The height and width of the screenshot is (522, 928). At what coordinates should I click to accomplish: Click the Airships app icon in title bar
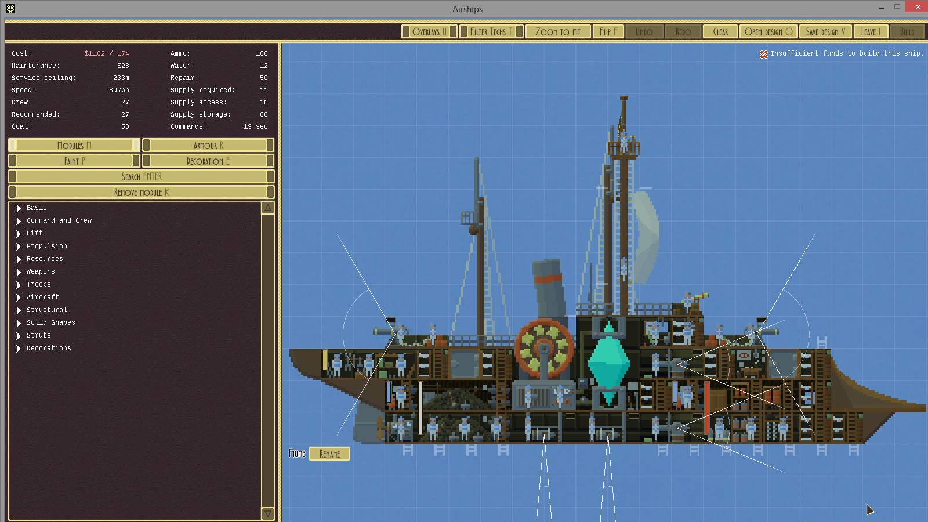click(x=10, y=9)
